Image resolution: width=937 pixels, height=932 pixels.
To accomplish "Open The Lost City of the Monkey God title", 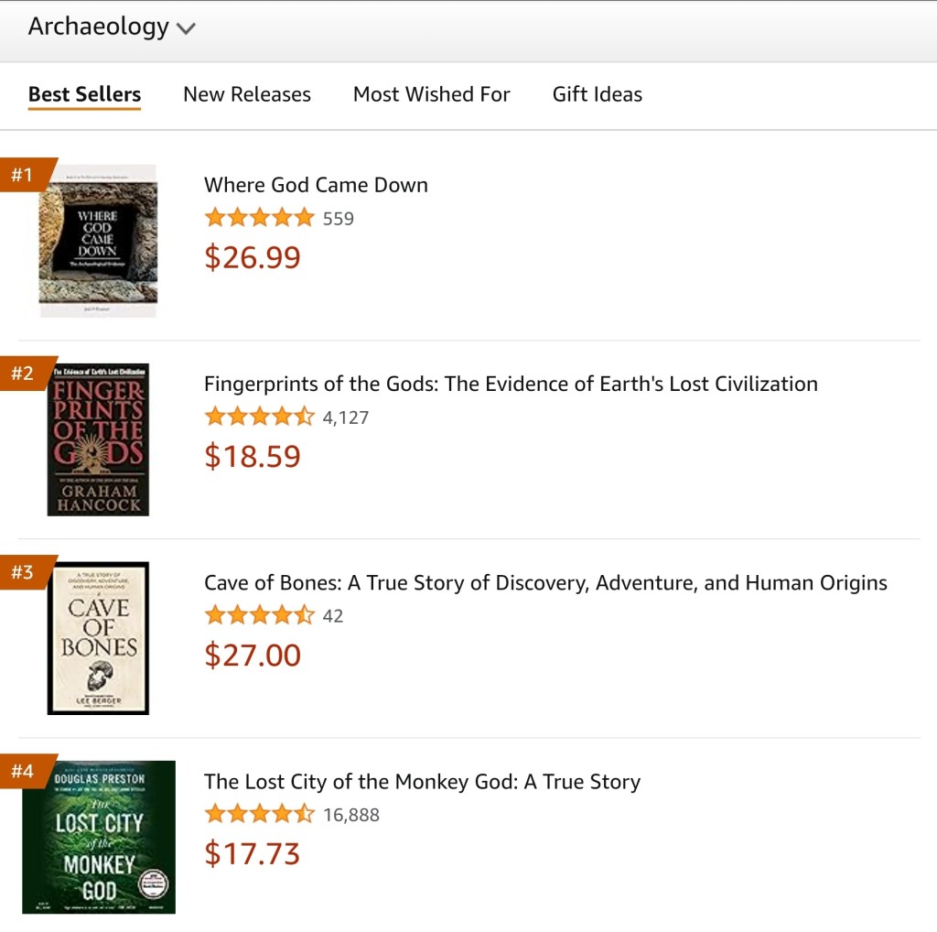I will click(x=422, y=781).
